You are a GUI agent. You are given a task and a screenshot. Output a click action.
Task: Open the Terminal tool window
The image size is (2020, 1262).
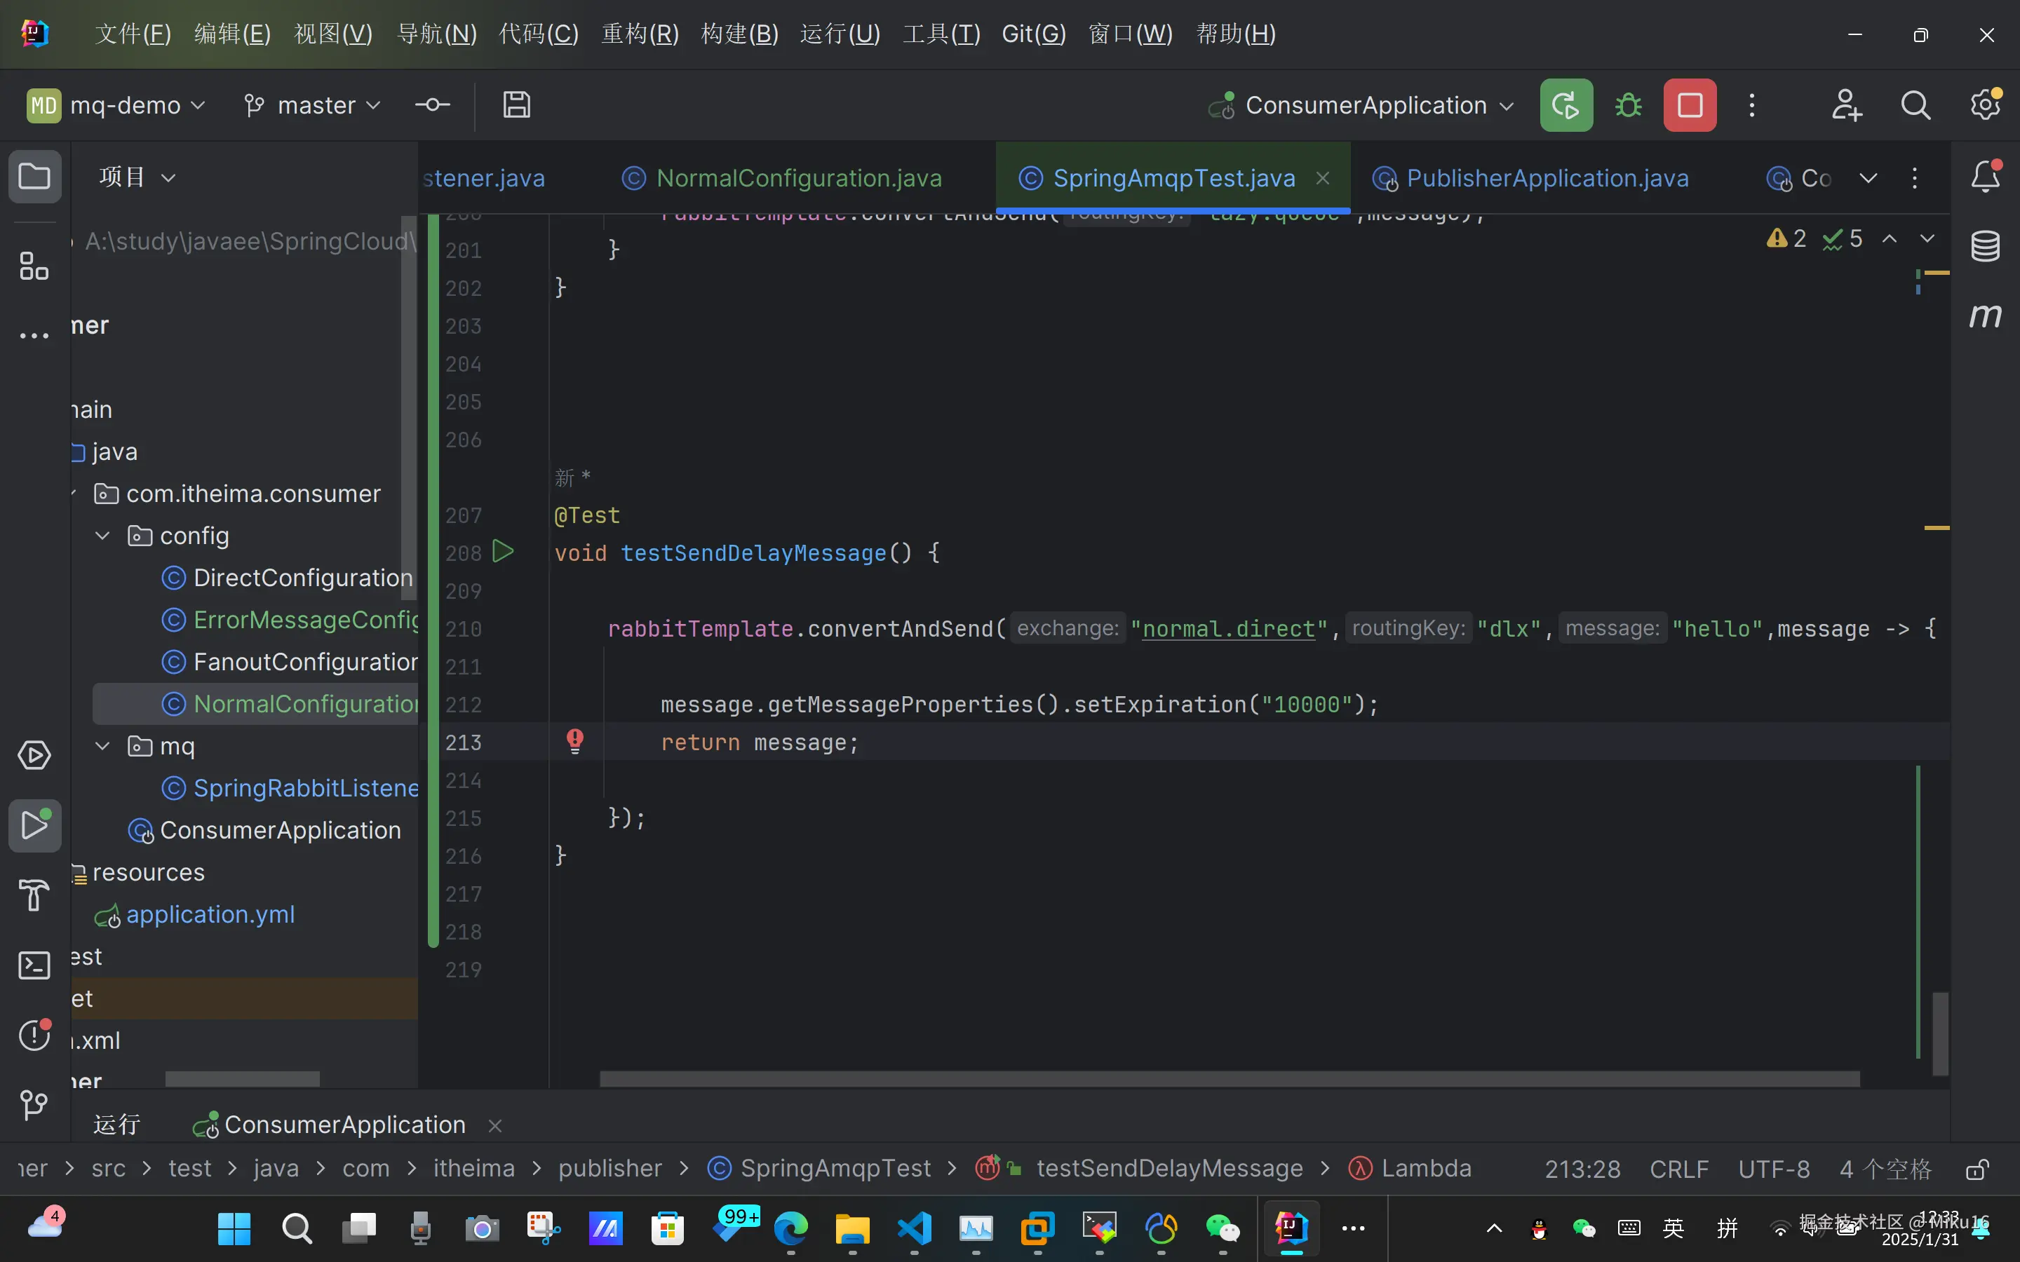pos(34,965)
